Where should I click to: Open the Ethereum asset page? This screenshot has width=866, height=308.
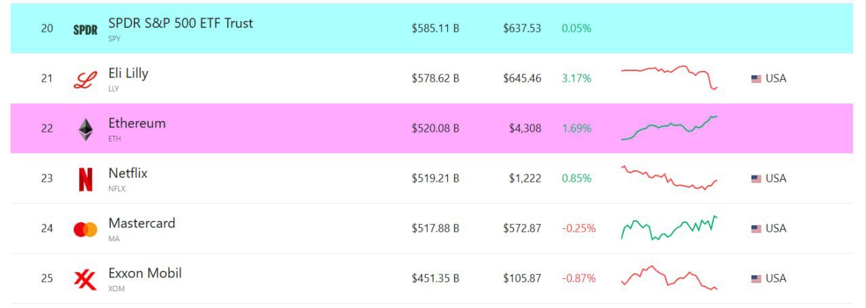pyautogui.click(x=137, y=123)
